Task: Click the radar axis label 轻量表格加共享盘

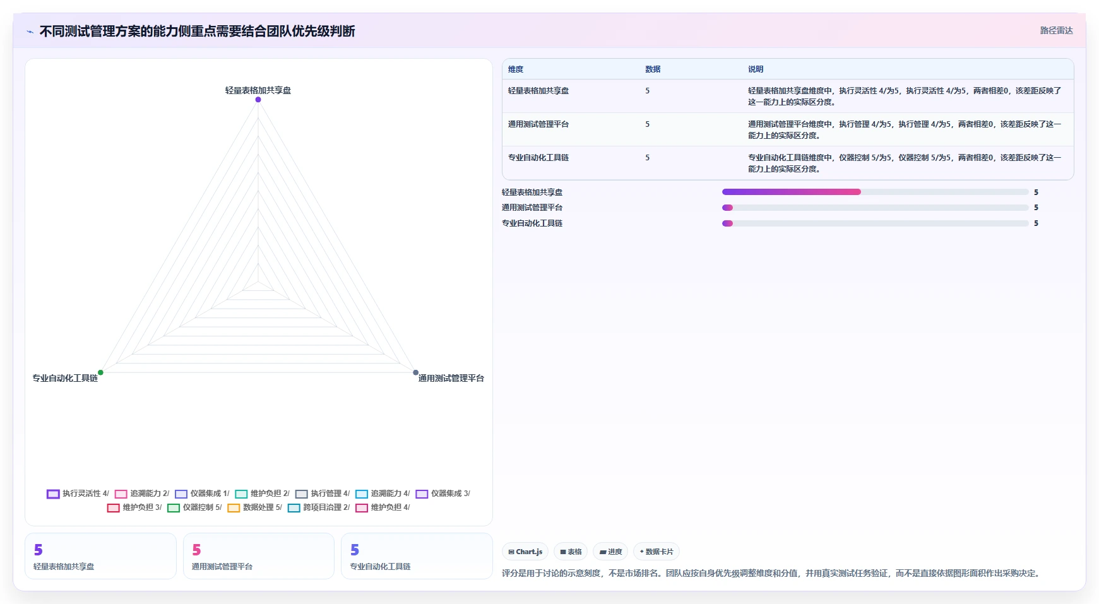Action: 258,90
